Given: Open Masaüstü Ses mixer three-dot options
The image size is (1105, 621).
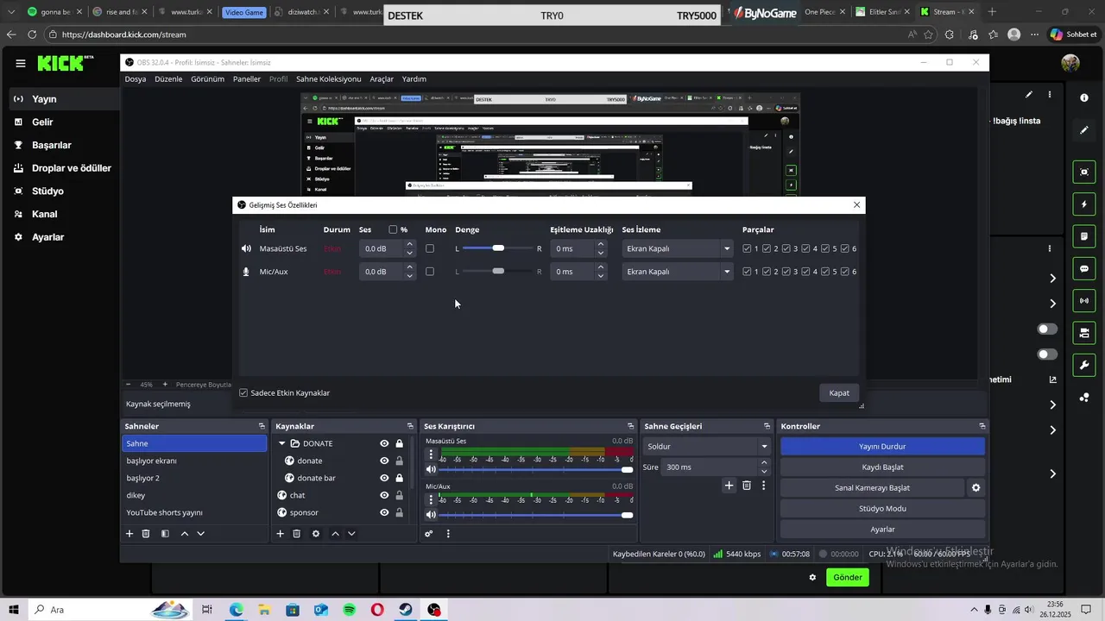Looking at the screenshot, I should click(x=432, y=455).
